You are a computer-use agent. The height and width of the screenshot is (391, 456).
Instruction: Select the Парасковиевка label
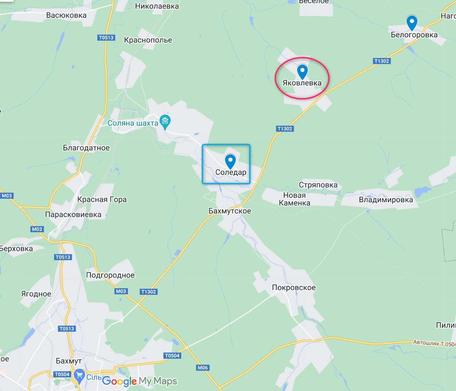coord(73,214)
